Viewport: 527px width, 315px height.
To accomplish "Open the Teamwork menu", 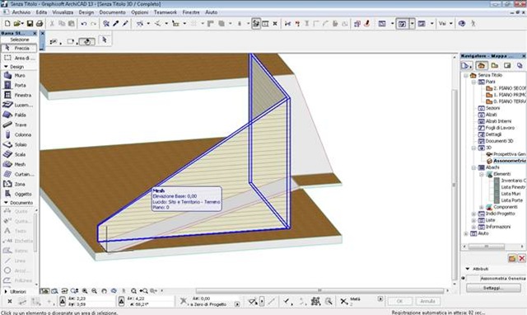I will pyautogui.click(x=165, y=12).
